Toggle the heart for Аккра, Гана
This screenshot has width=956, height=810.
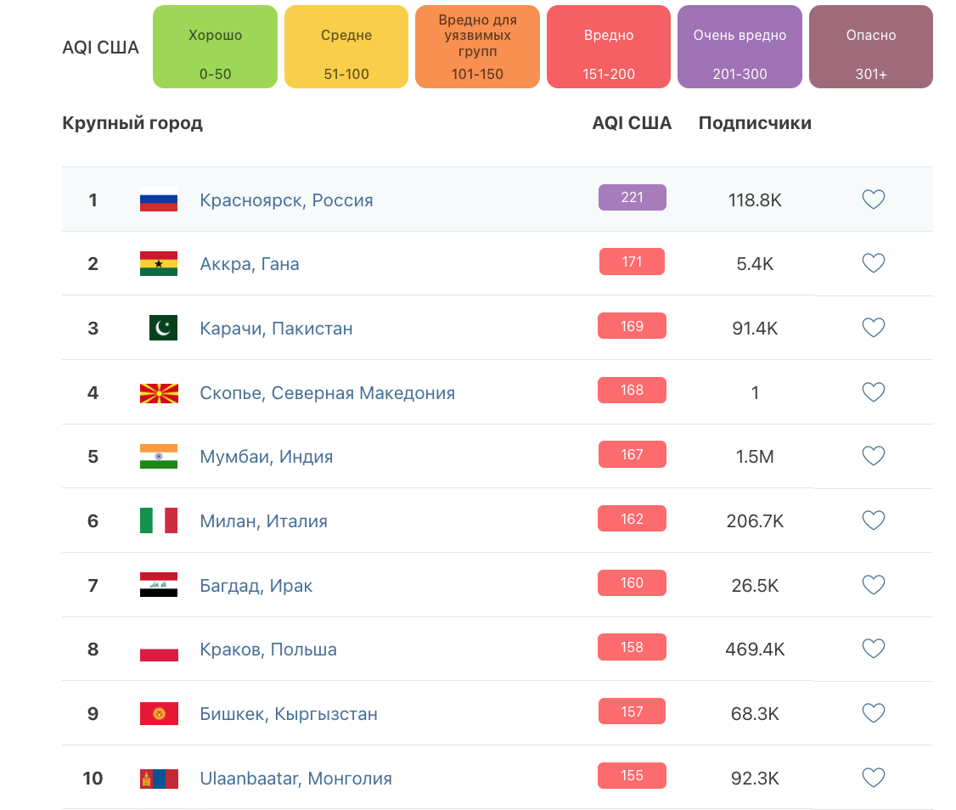pyautogui.click(x=873, y=263)
